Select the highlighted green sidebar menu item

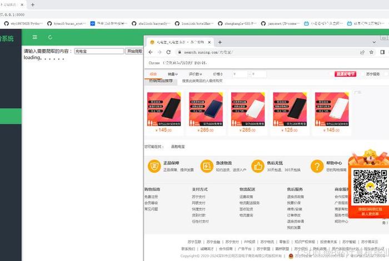pos(11,116)
